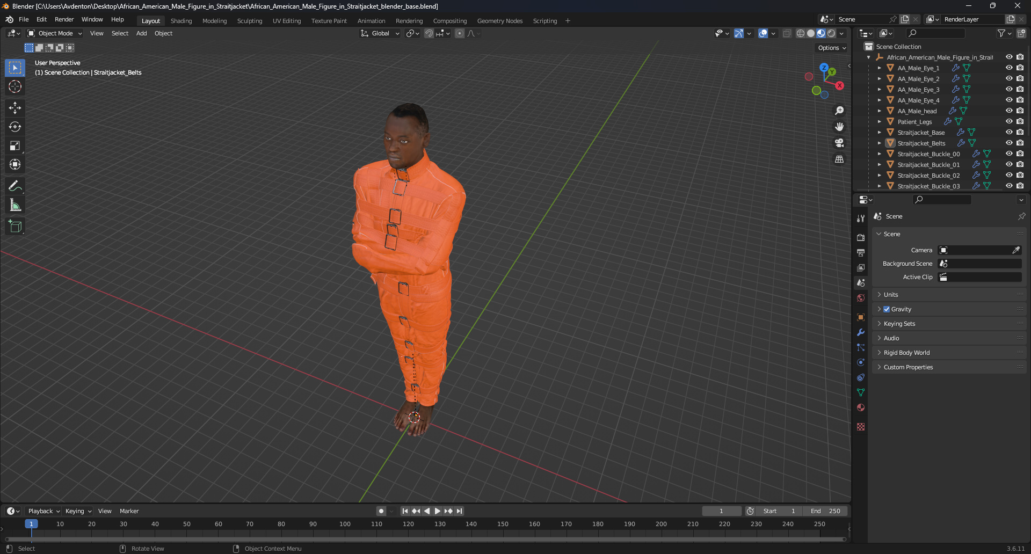The height and width of the screenshot is (554, 1031).
Task: Open the File menu
Action: point(24,19)
